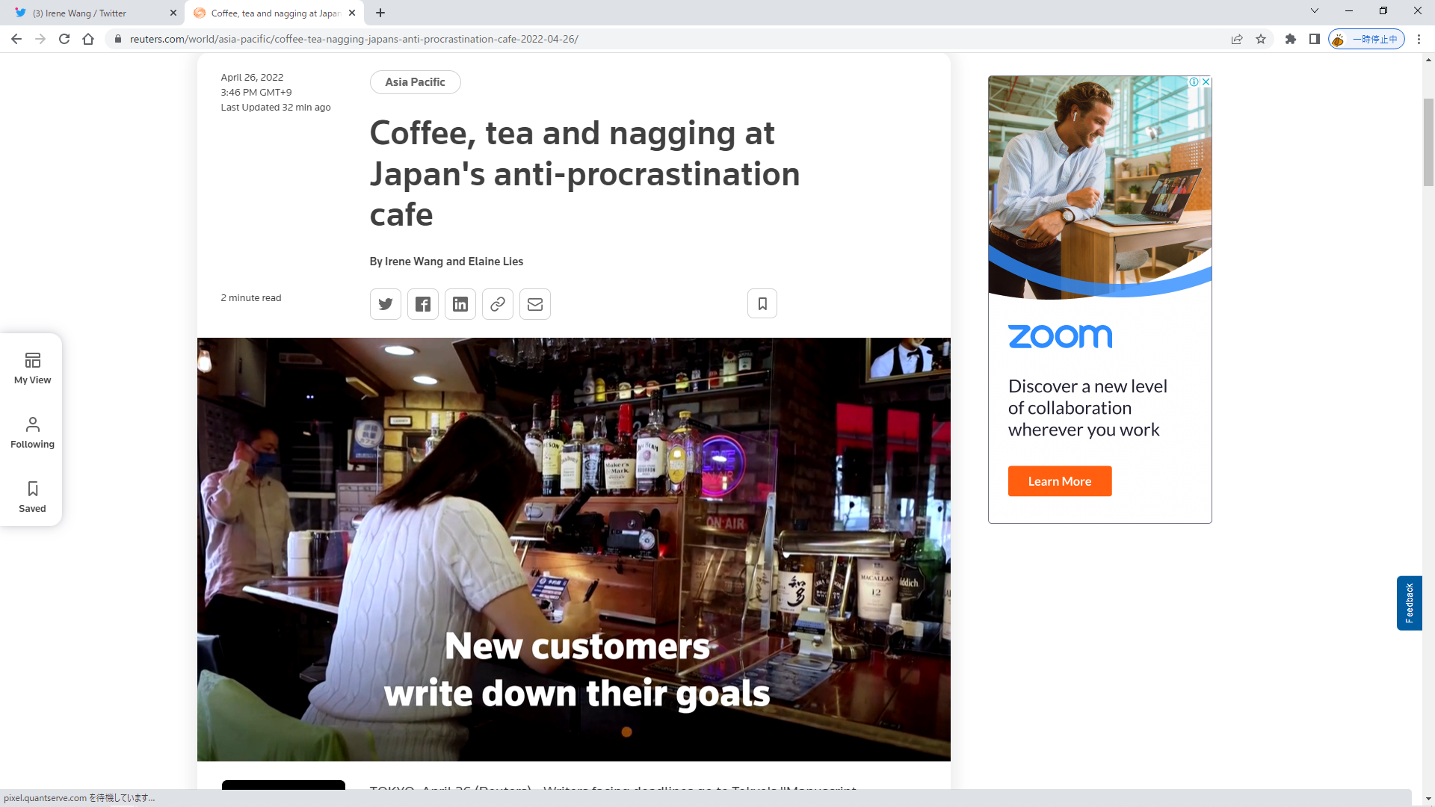1435x807 pixels.
Task: Click the page vertical scrollbar thumb
Action: (1428, 142)
